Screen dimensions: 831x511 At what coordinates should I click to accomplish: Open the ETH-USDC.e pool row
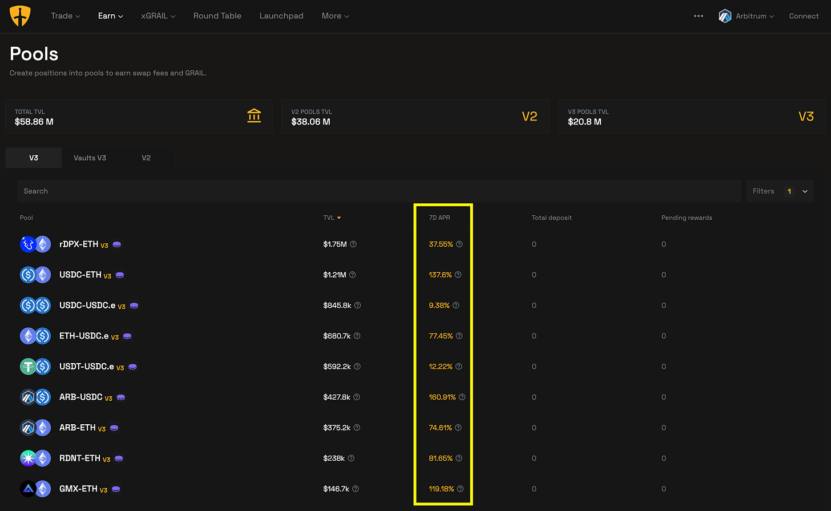[x=415, y=336]
